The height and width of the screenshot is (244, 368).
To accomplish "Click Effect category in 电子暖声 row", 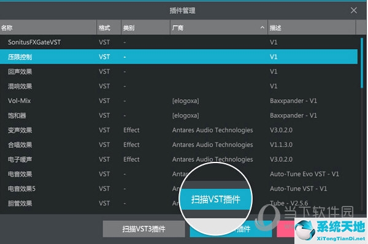I will point(131,159).
